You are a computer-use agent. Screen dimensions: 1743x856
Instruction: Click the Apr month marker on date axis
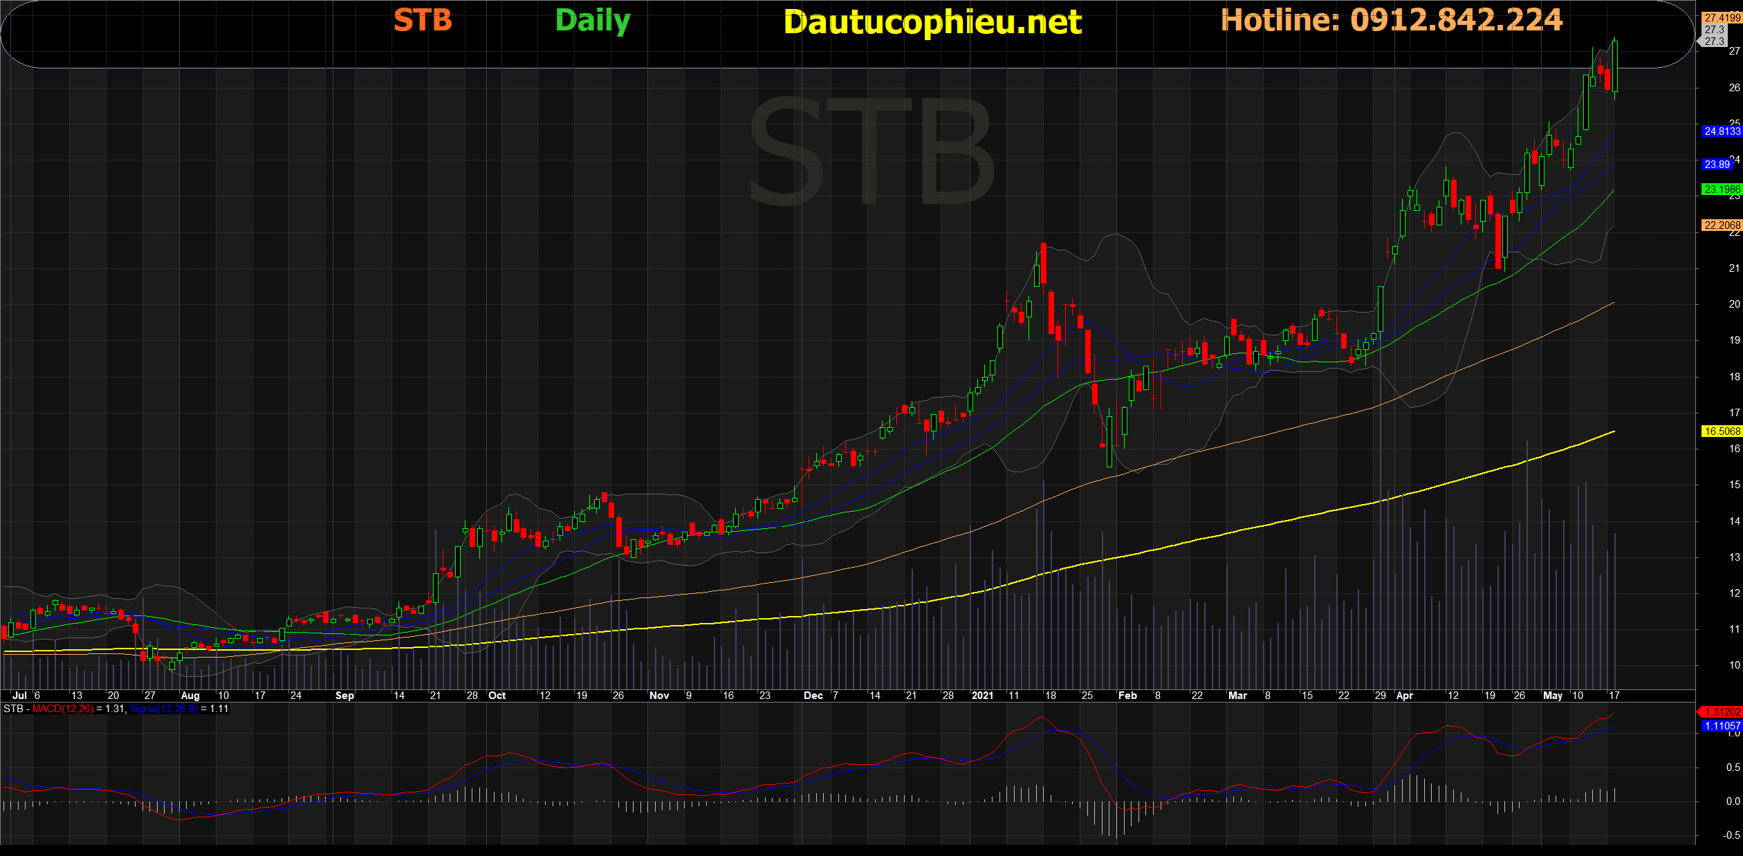(1404, 696)
